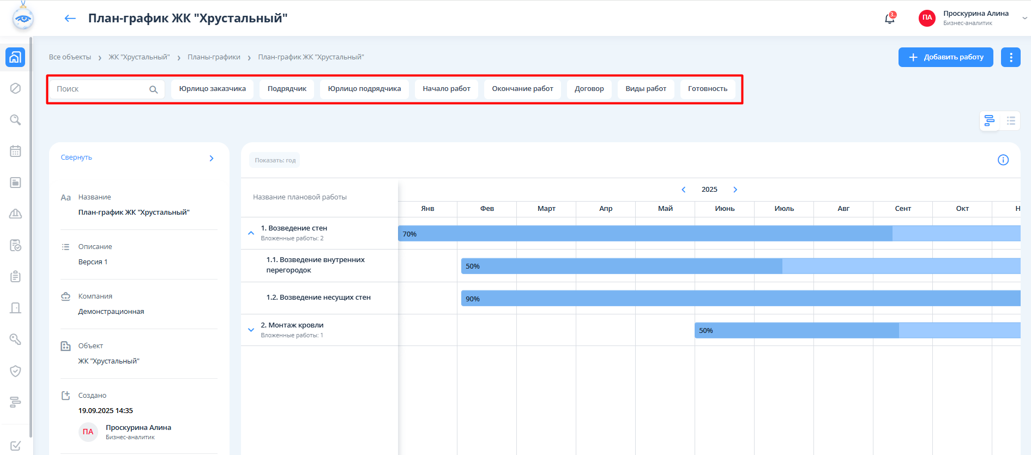Open the user profile dropdown arrow

pyautogui.click(x=1024, y=18)
